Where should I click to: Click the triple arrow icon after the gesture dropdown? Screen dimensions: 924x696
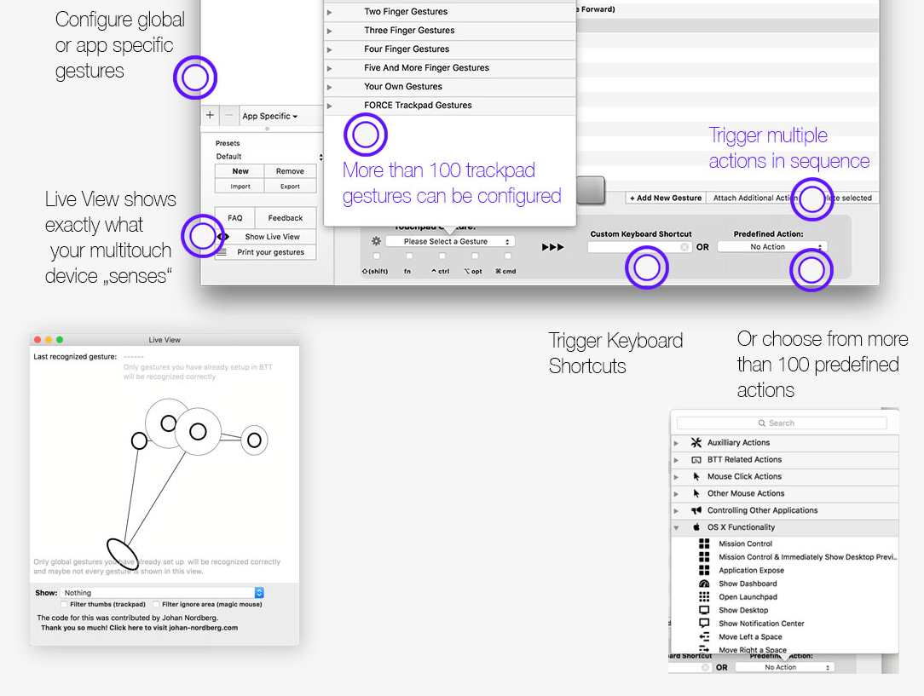click(x=552, y=245)
